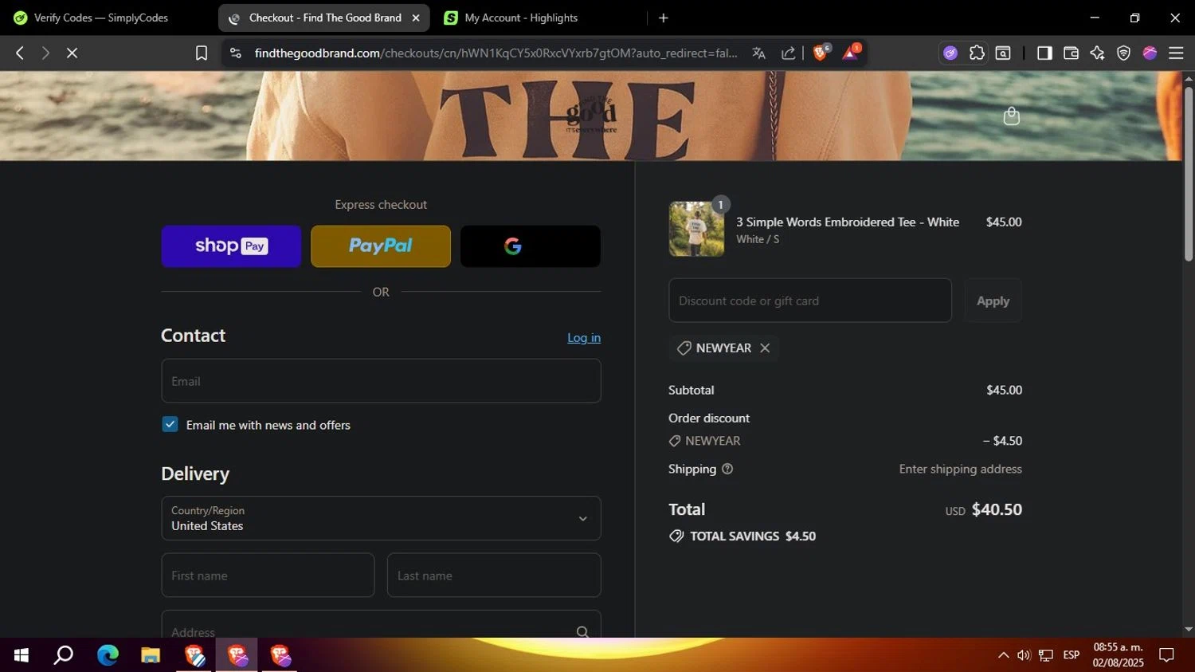Pay with PayPal button

click(381, 246)
